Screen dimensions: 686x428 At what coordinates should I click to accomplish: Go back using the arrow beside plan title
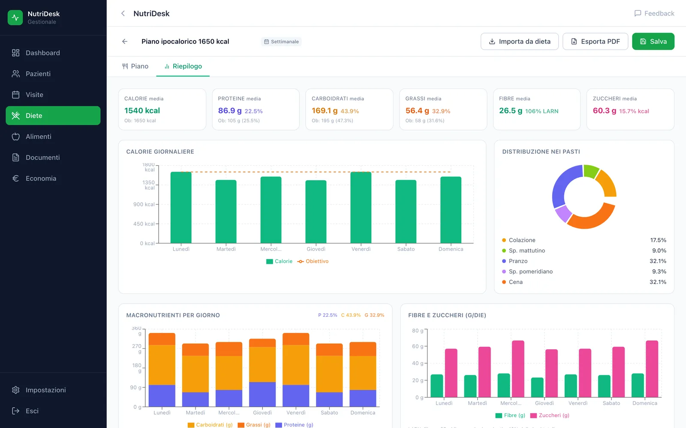coord(125,42)
